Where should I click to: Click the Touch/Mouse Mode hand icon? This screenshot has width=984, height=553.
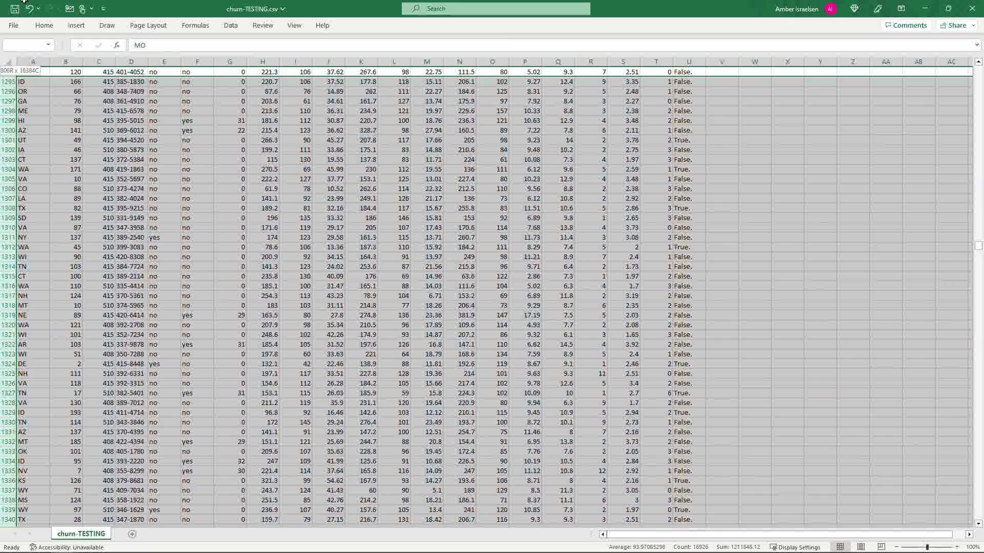[x=82, y=9]
